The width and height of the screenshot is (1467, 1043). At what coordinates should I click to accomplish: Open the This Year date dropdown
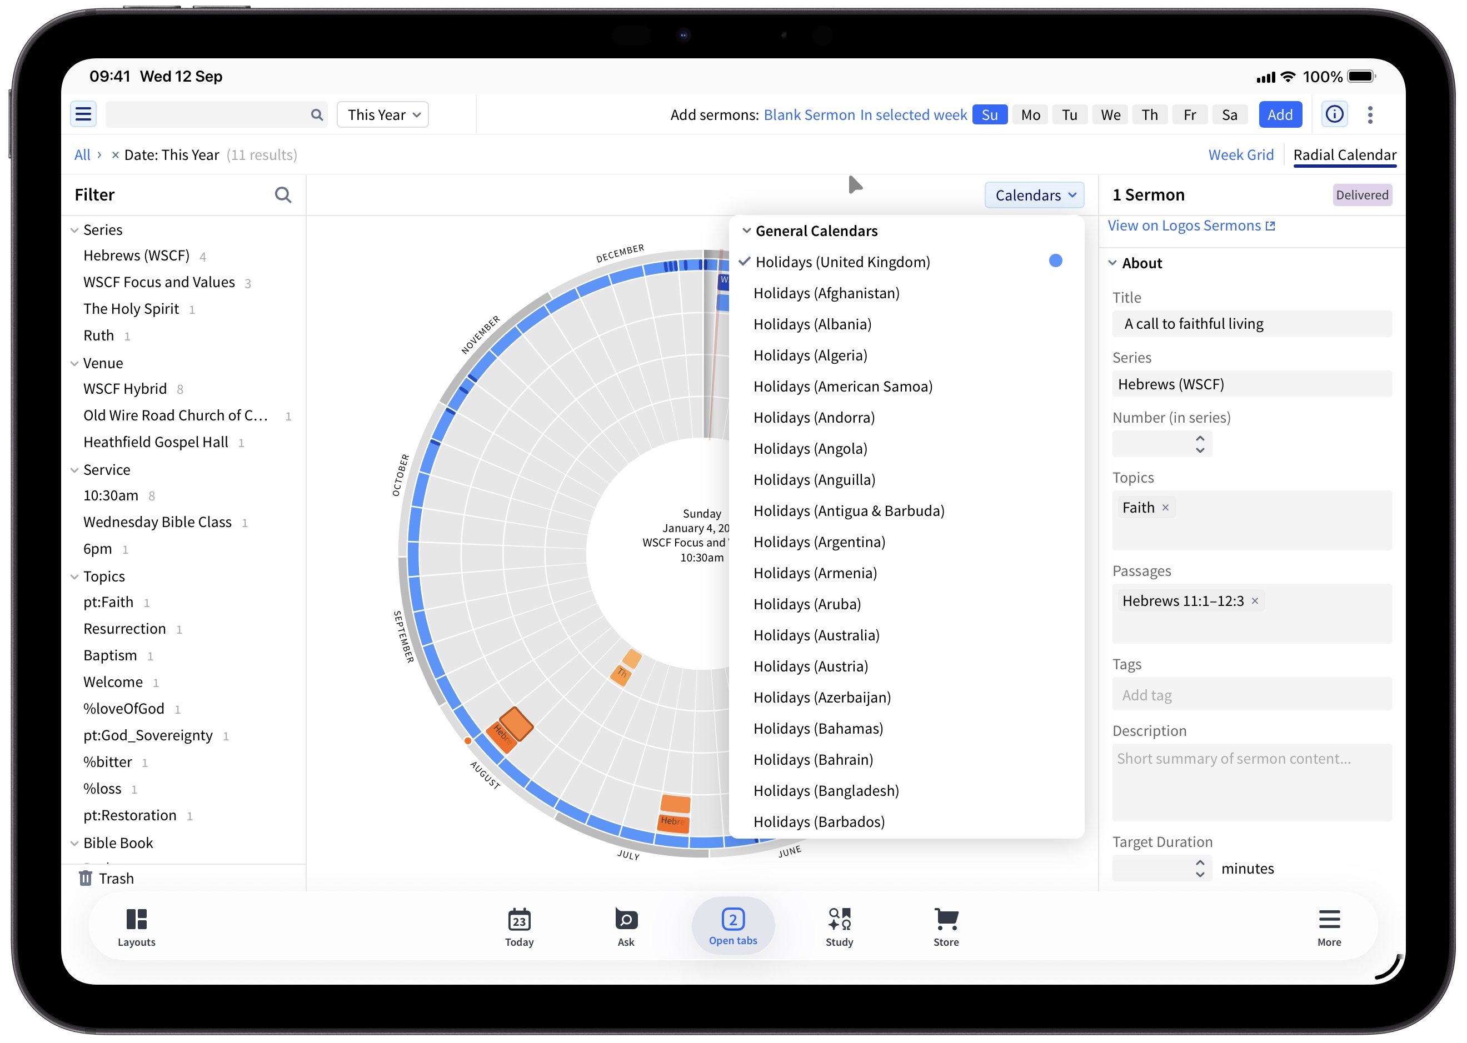click(383, 115)
